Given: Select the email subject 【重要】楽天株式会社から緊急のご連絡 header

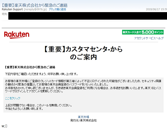Looking at the screenshot, I should [x=35, y=5].
